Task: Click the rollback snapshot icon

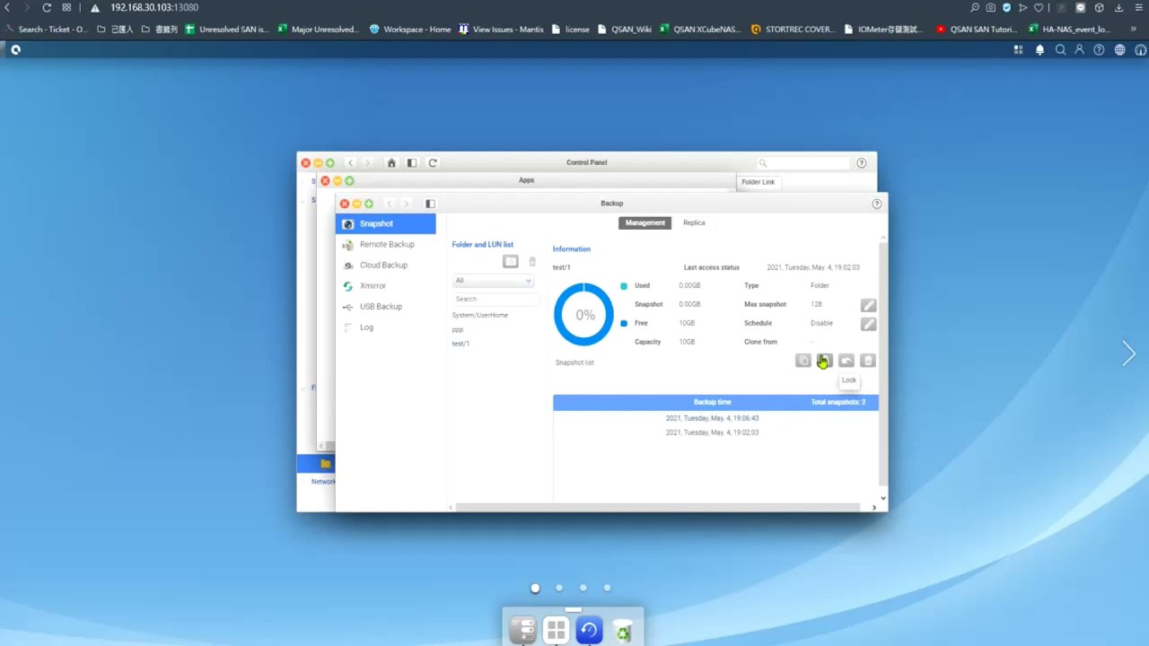Action: pyautogui.click(x=846, y=361)
